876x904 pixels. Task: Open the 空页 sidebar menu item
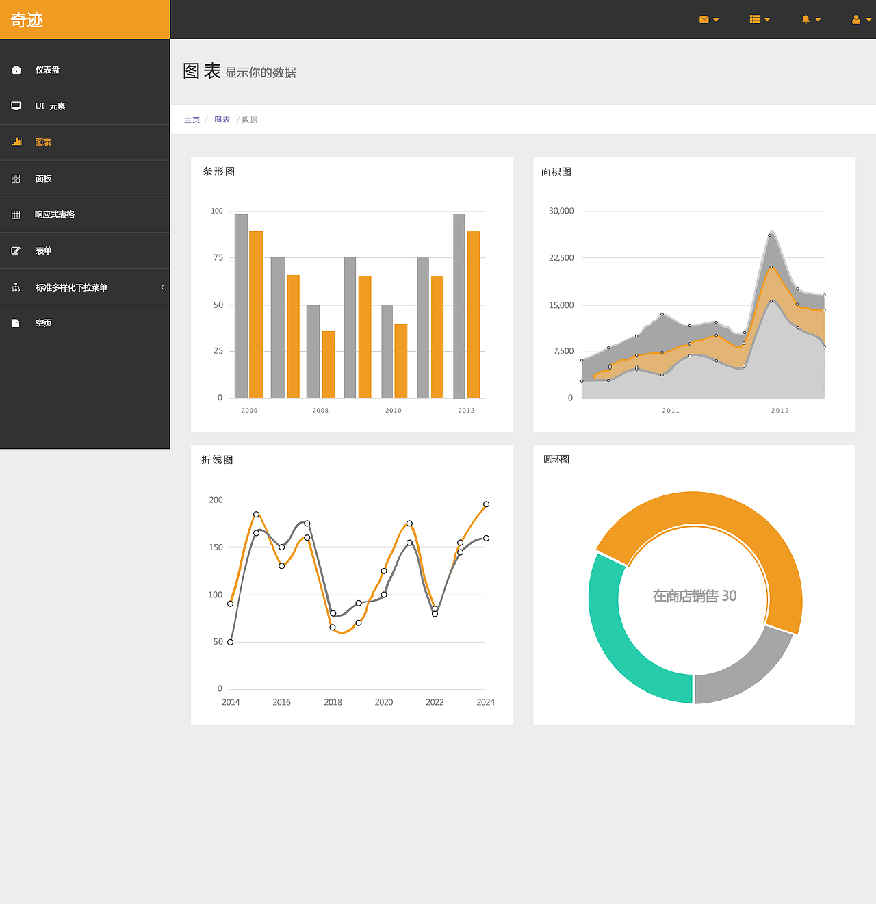pyautogui.click(x=85, y=323)
